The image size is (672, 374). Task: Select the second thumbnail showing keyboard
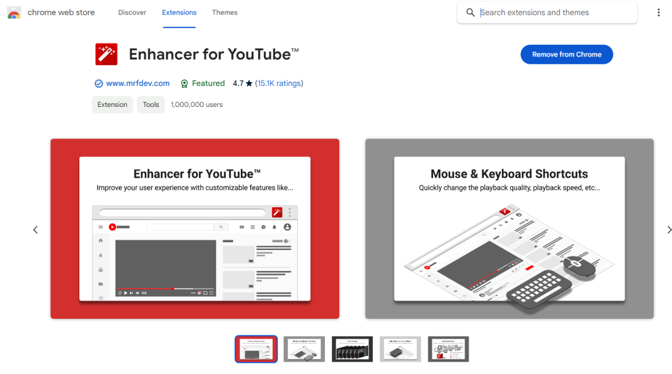pyautogui.click(x=304, y=349)
